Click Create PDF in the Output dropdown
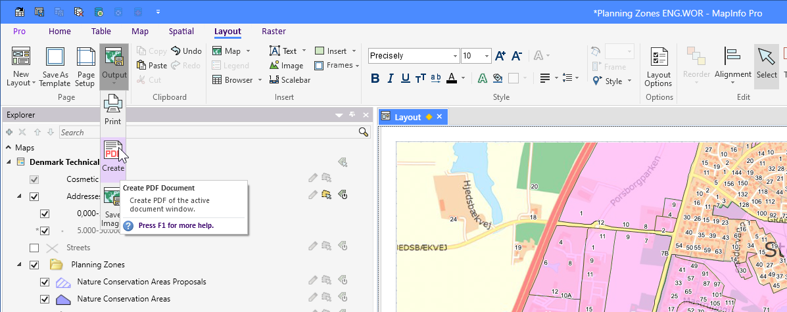 point(113,155)
